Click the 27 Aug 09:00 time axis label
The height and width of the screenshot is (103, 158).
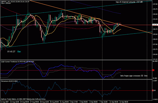35,102
